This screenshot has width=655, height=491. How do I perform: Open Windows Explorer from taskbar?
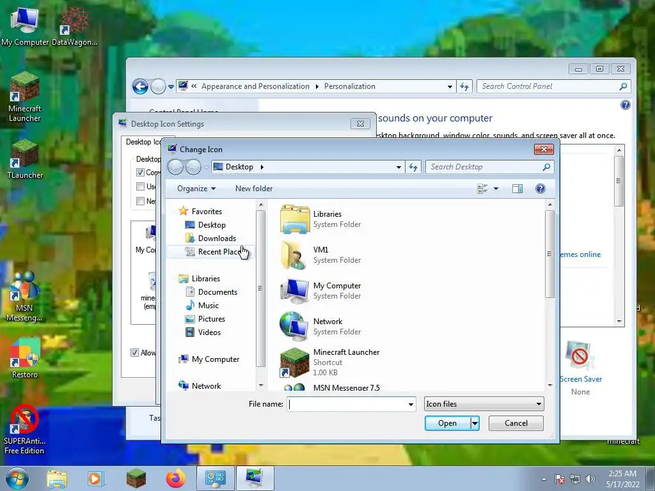click(x=57, y=478)
